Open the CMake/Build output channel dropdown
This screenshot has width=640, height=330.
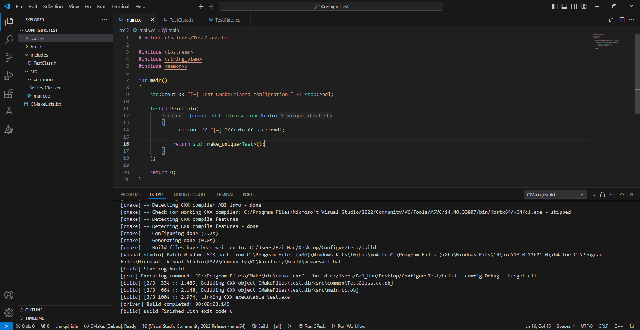pos(555,194)
